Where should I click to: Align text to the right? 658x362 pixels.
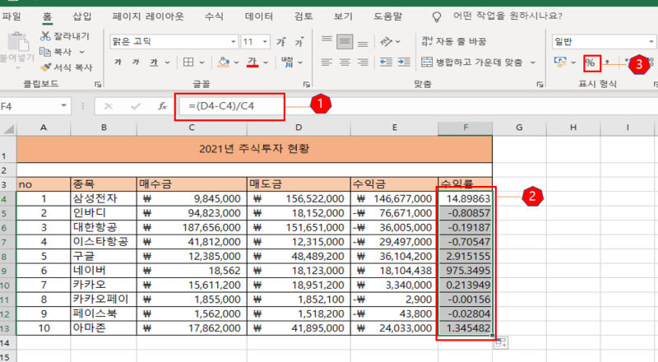coord(363,63)
